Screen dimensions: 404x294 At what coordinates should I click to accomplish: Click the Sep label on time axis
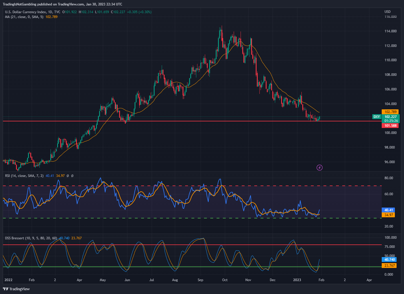coord(201,280)
